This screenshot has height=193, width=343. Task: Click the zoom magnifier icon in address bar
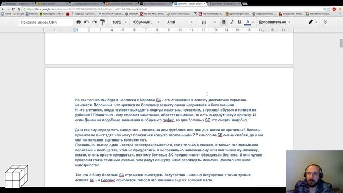(x=325, y=9)
